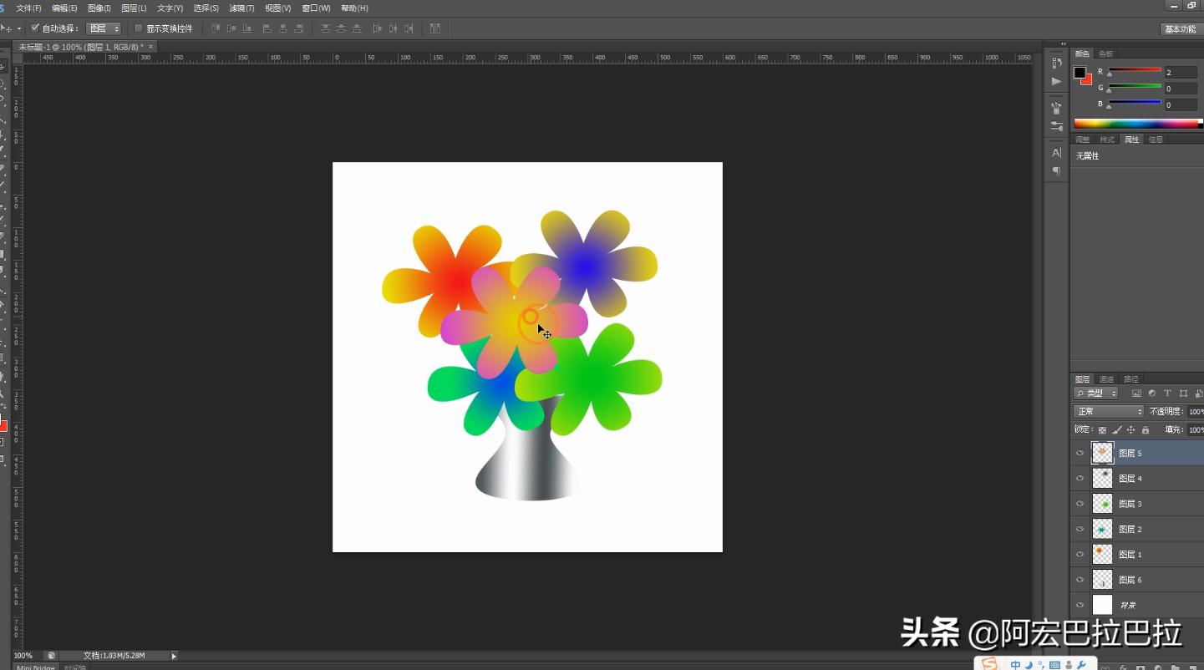Hide the 背景 layer
1204x670 pixels.
pos(1080,604)
